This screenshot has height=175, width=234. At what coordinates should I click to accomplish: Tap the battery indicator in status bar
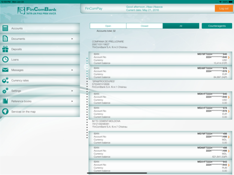230,2
